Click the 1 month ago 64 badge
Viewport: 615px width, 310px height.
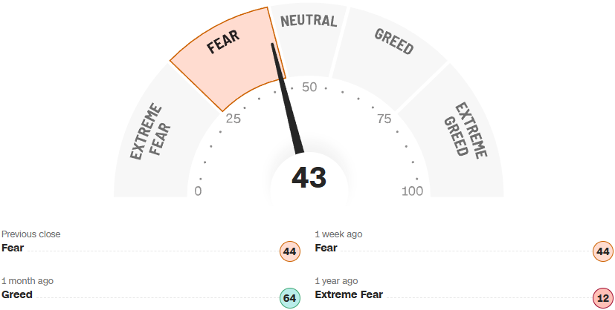coord(290,298)
